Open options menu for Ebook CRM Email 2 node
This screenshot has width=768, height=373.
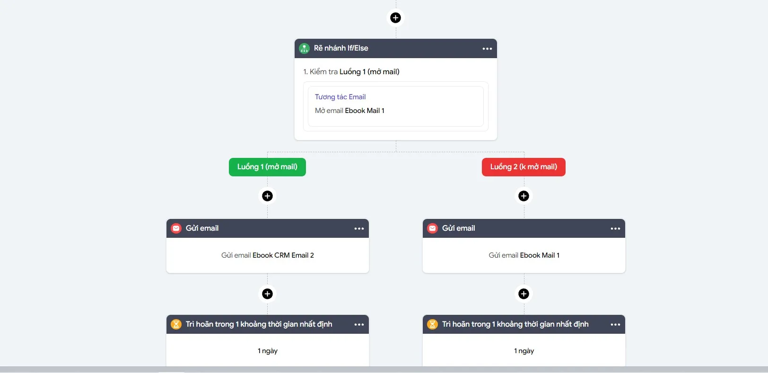point(359,229)
